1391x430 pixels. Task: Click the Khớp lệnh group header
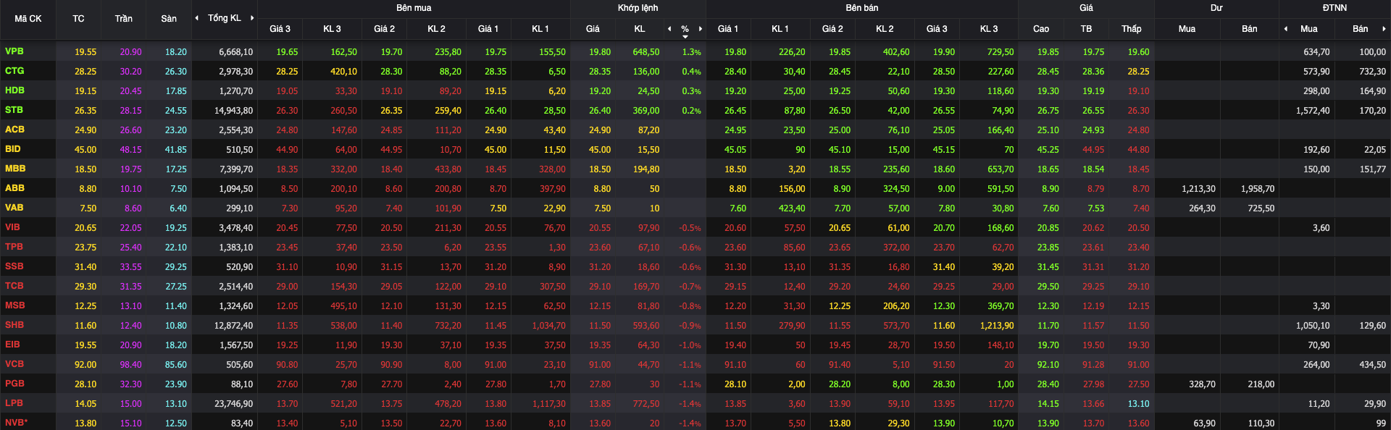[638, 8]
